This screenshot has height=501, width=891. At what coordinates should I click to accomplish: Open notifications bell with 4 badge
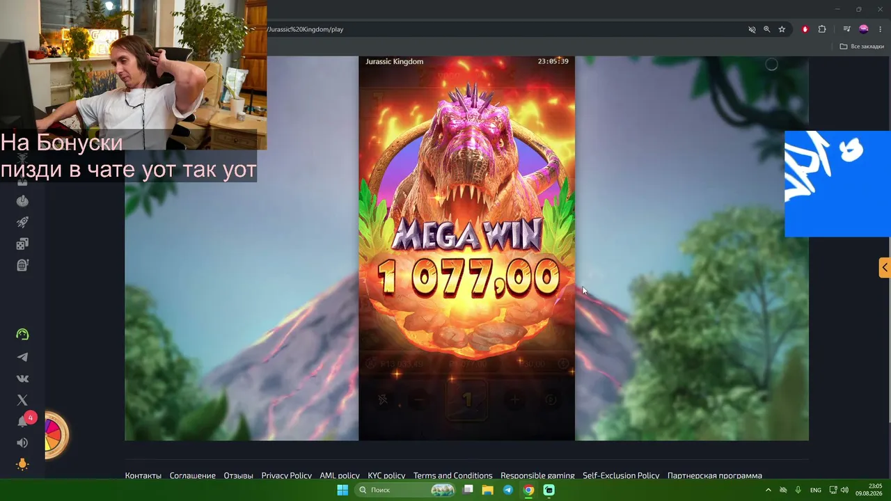pos(24,421)
